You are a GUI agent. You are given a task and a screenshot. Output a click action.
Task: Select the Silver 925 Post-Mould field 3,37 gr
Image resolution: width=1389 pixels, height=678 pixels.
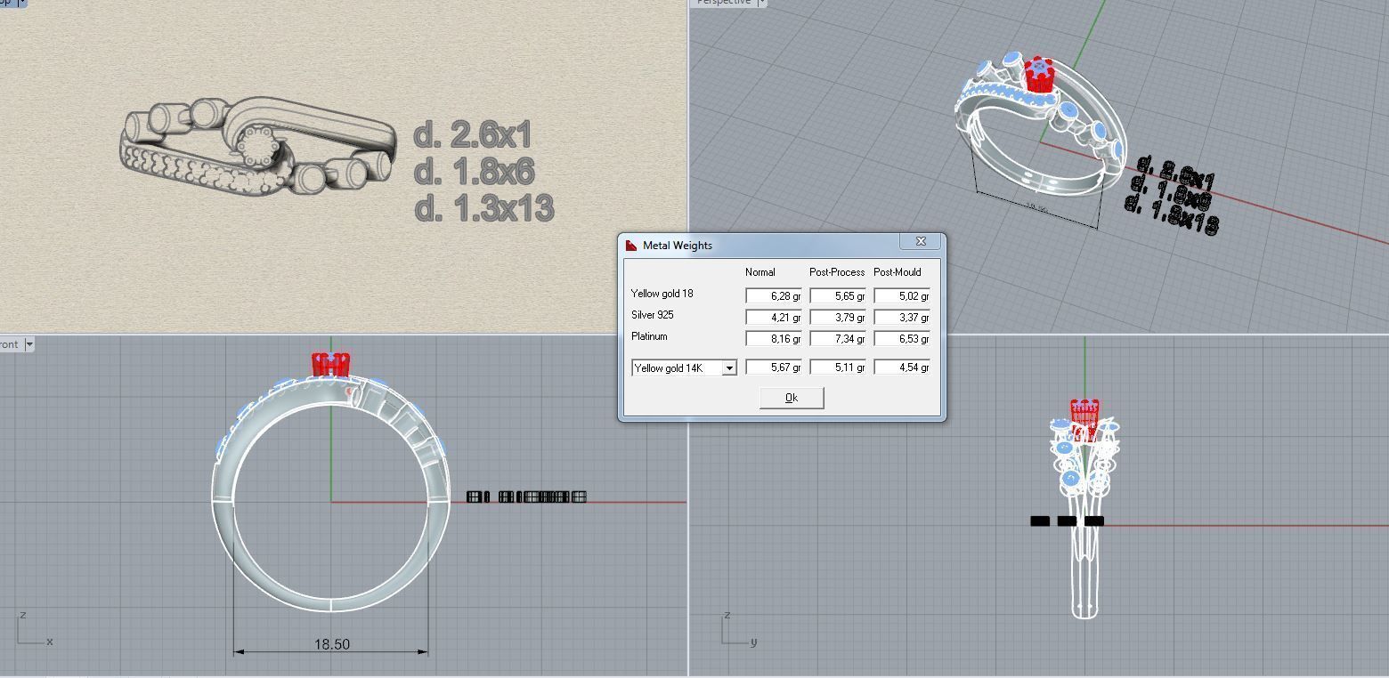point(902,317)
